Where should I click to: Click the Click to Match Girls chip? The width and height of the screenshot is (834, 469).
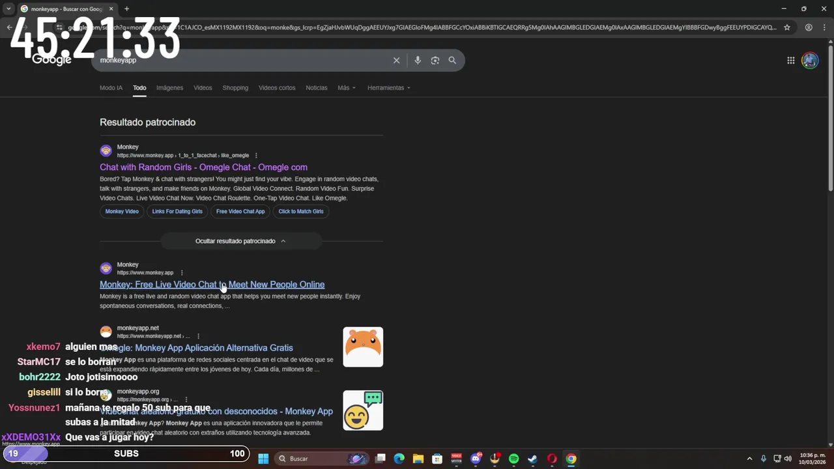point(301,211)
